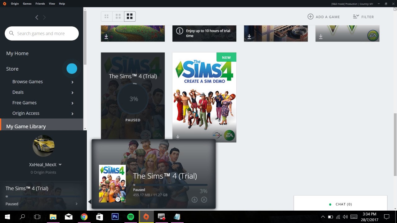Click 455.17 MB / 11.27 GB text
This screenshot has height=223, width=397.
[x=150, y=195]
